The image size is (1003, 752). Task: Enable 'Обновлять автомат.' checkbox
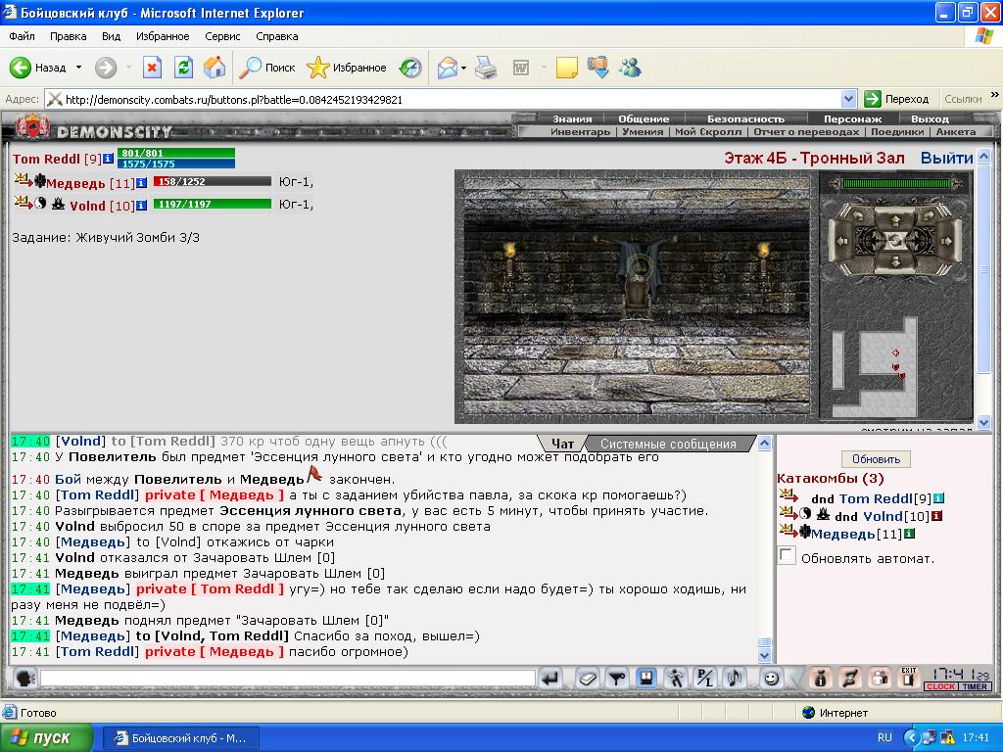click(787, 555)
